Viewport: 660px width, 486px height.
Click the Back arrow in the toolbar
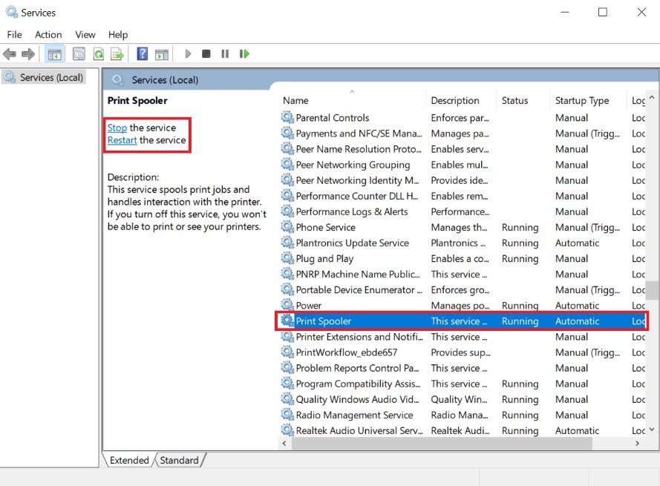10,54
